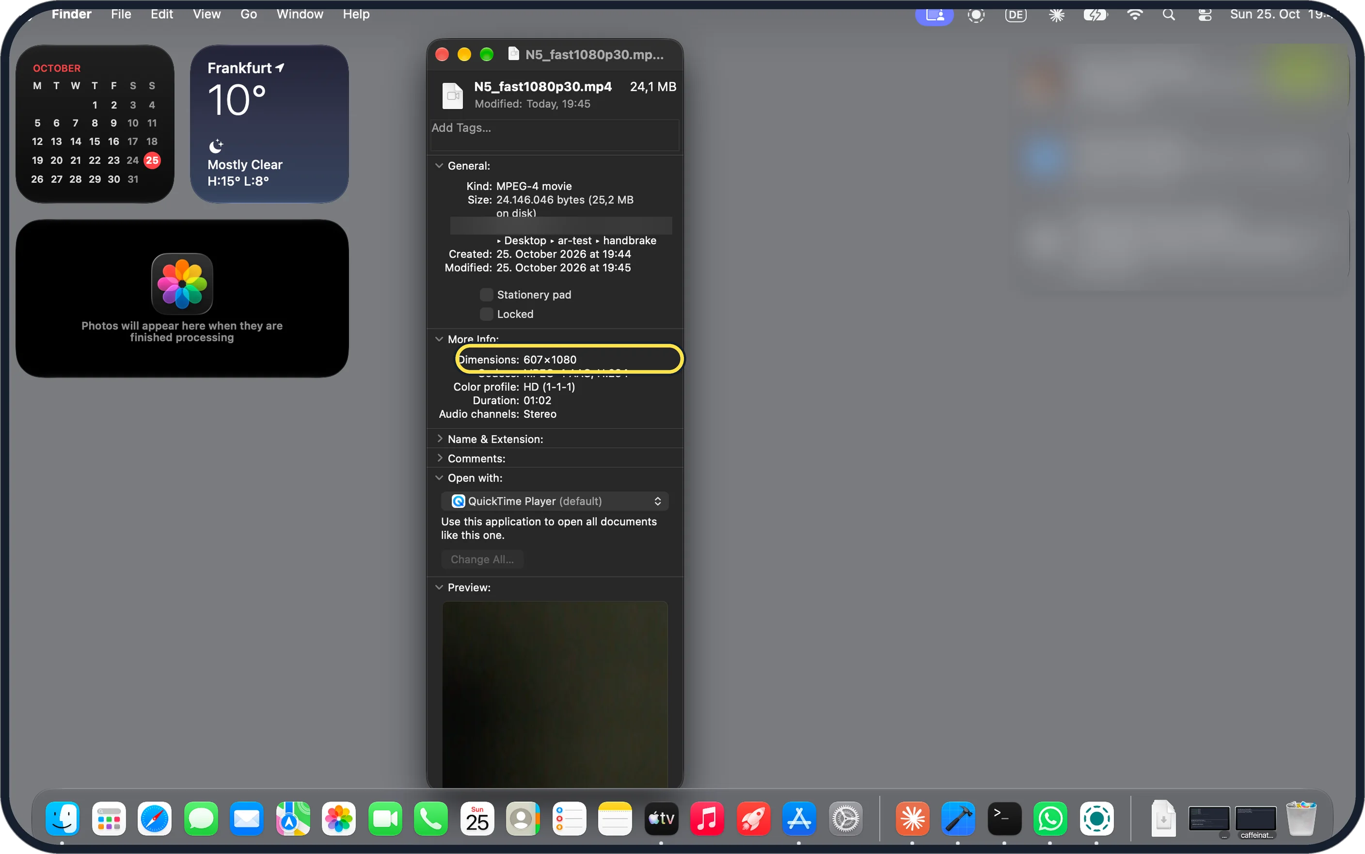The image size is (1365, 854).
Task: Open the Go menu
Action: coord(249,14)
